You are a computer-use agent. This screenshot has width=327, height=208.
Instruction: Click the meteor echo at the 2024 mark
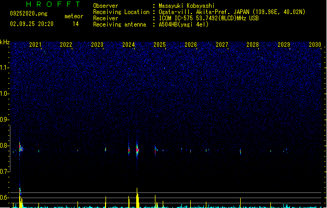point(129,149)
